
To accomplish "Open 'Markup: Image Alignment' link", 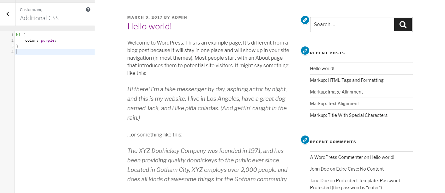I will pos(336,92).
